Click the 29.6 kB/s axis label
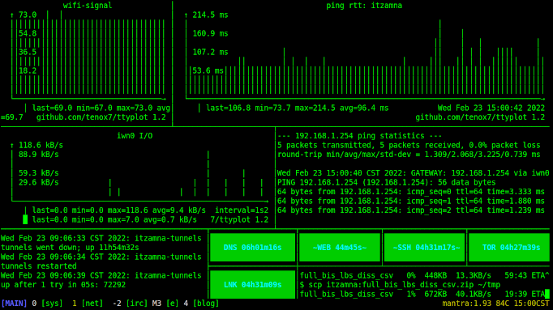This screenshot has width=553, height=310. (x=39, y=182)
